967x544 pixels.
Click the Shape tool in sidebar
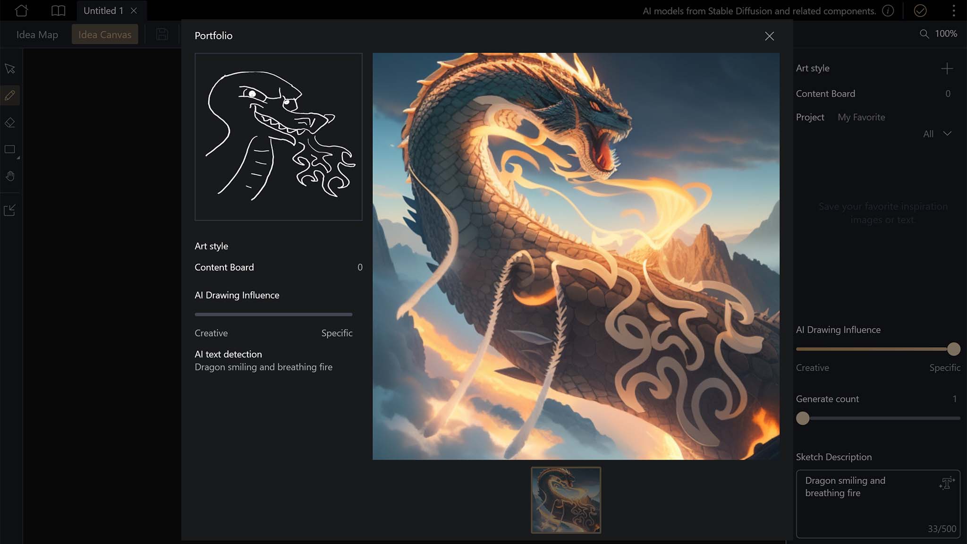[10, 149]
